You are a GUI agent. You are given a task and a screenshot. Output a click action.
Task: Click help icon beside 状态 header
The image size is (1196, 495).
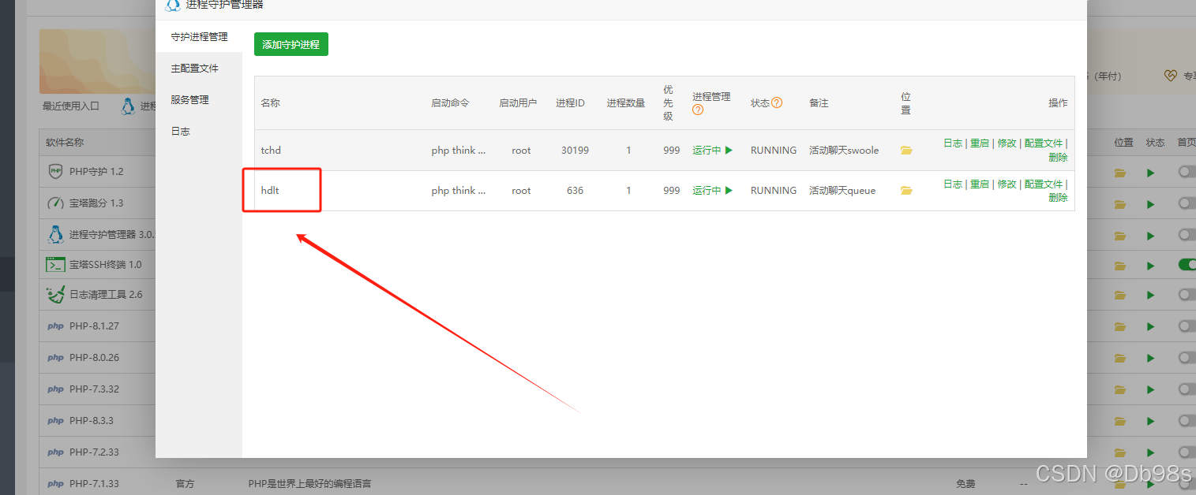[x=777, y=102]
